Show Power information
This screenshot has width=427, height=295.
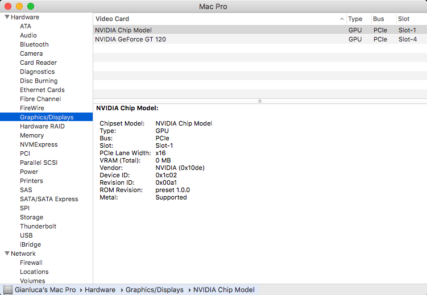(x=29, y=172)
